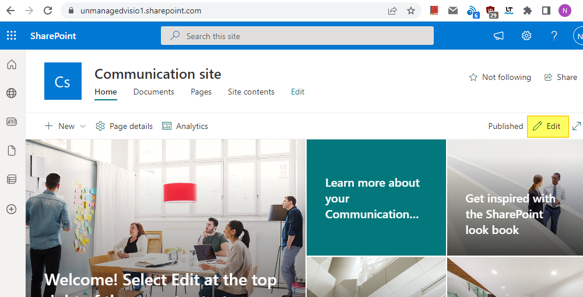
Task: Click the highlighted Edit page button
Action: 547,126
